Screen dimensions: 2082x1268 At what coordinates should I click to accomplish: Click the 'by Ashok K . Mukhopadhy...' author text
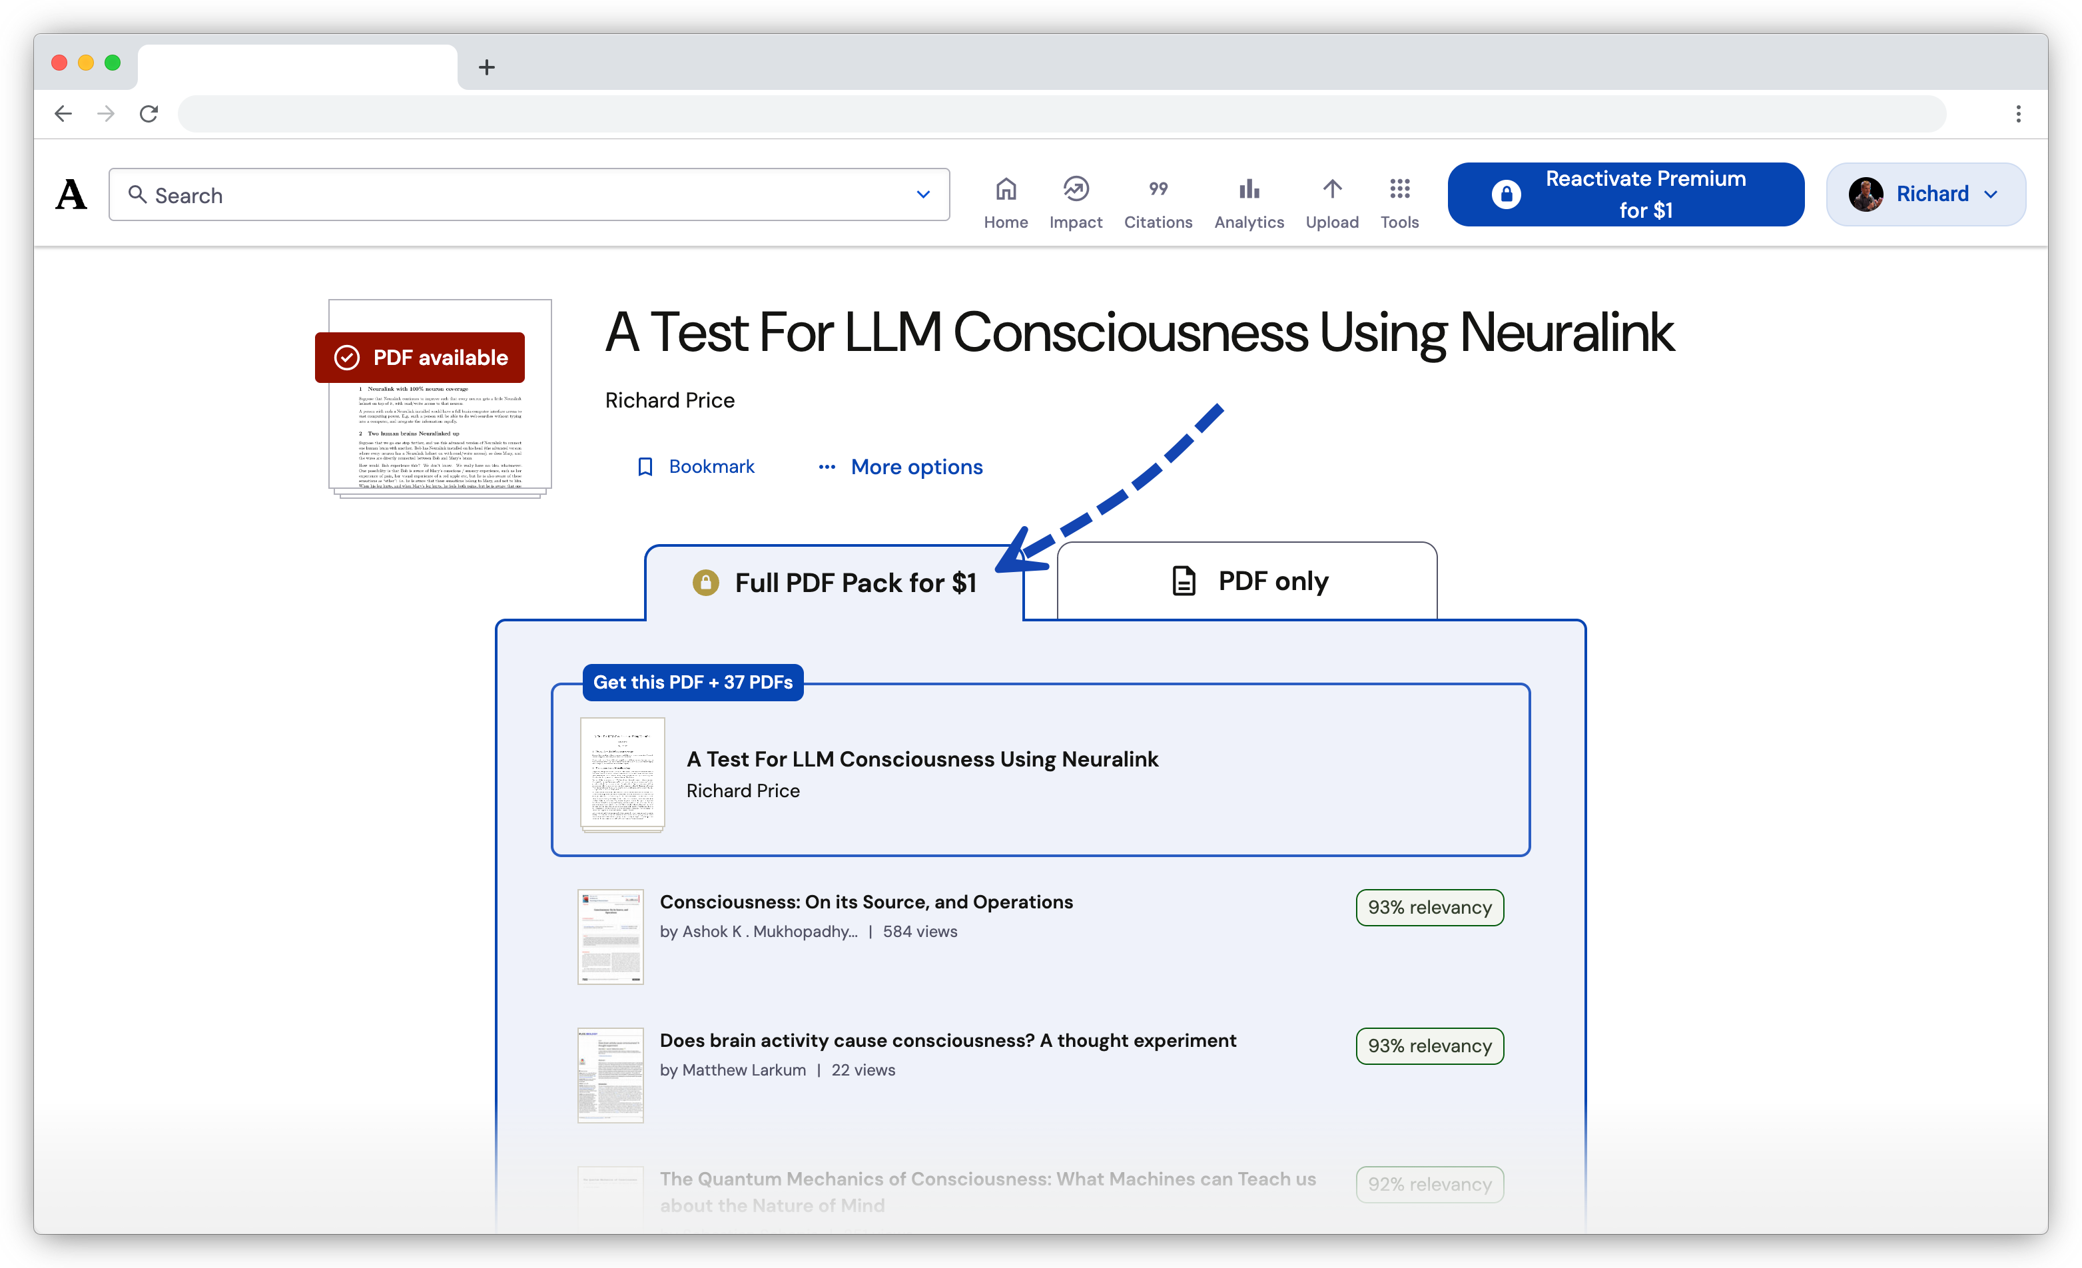click(759, 932)
